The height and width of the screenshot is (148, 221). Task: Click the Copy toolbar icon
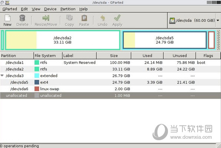click(69, 18)
